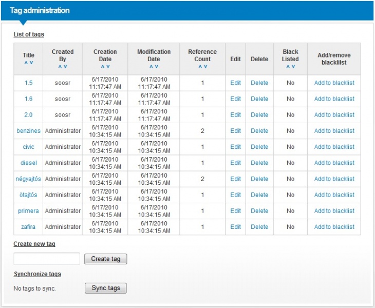Open the négyajtós tag link
Screen dimensions: 375x308
(28, 179)
